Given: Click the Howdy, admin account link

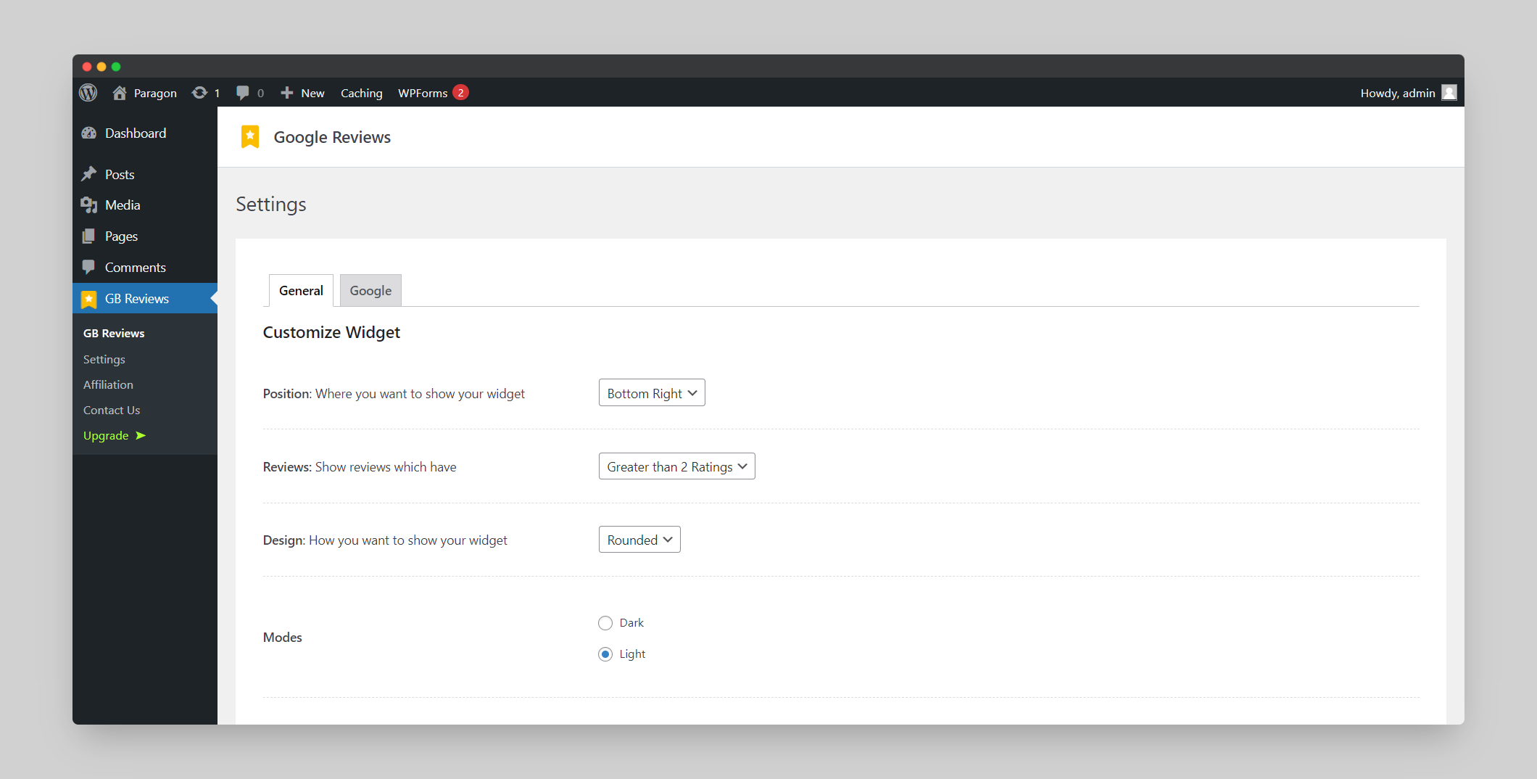Looking at the screenshot, I should pos(1398,93).
